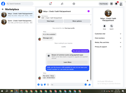Viewport: 126px width, 93px height.
Task: Open the emoji picker
Action: [x=85, y=84]
